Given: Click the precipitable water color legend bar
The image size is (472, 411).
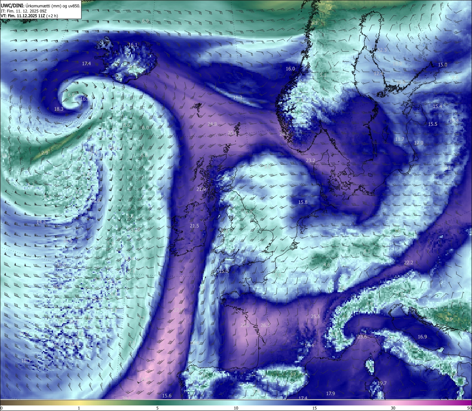Looking at the screenshot, I should (236, 403).
